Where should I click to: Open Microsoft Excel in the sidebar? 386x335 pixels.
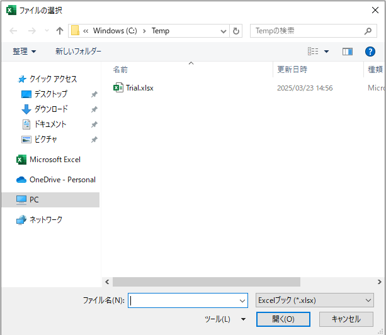55,160
